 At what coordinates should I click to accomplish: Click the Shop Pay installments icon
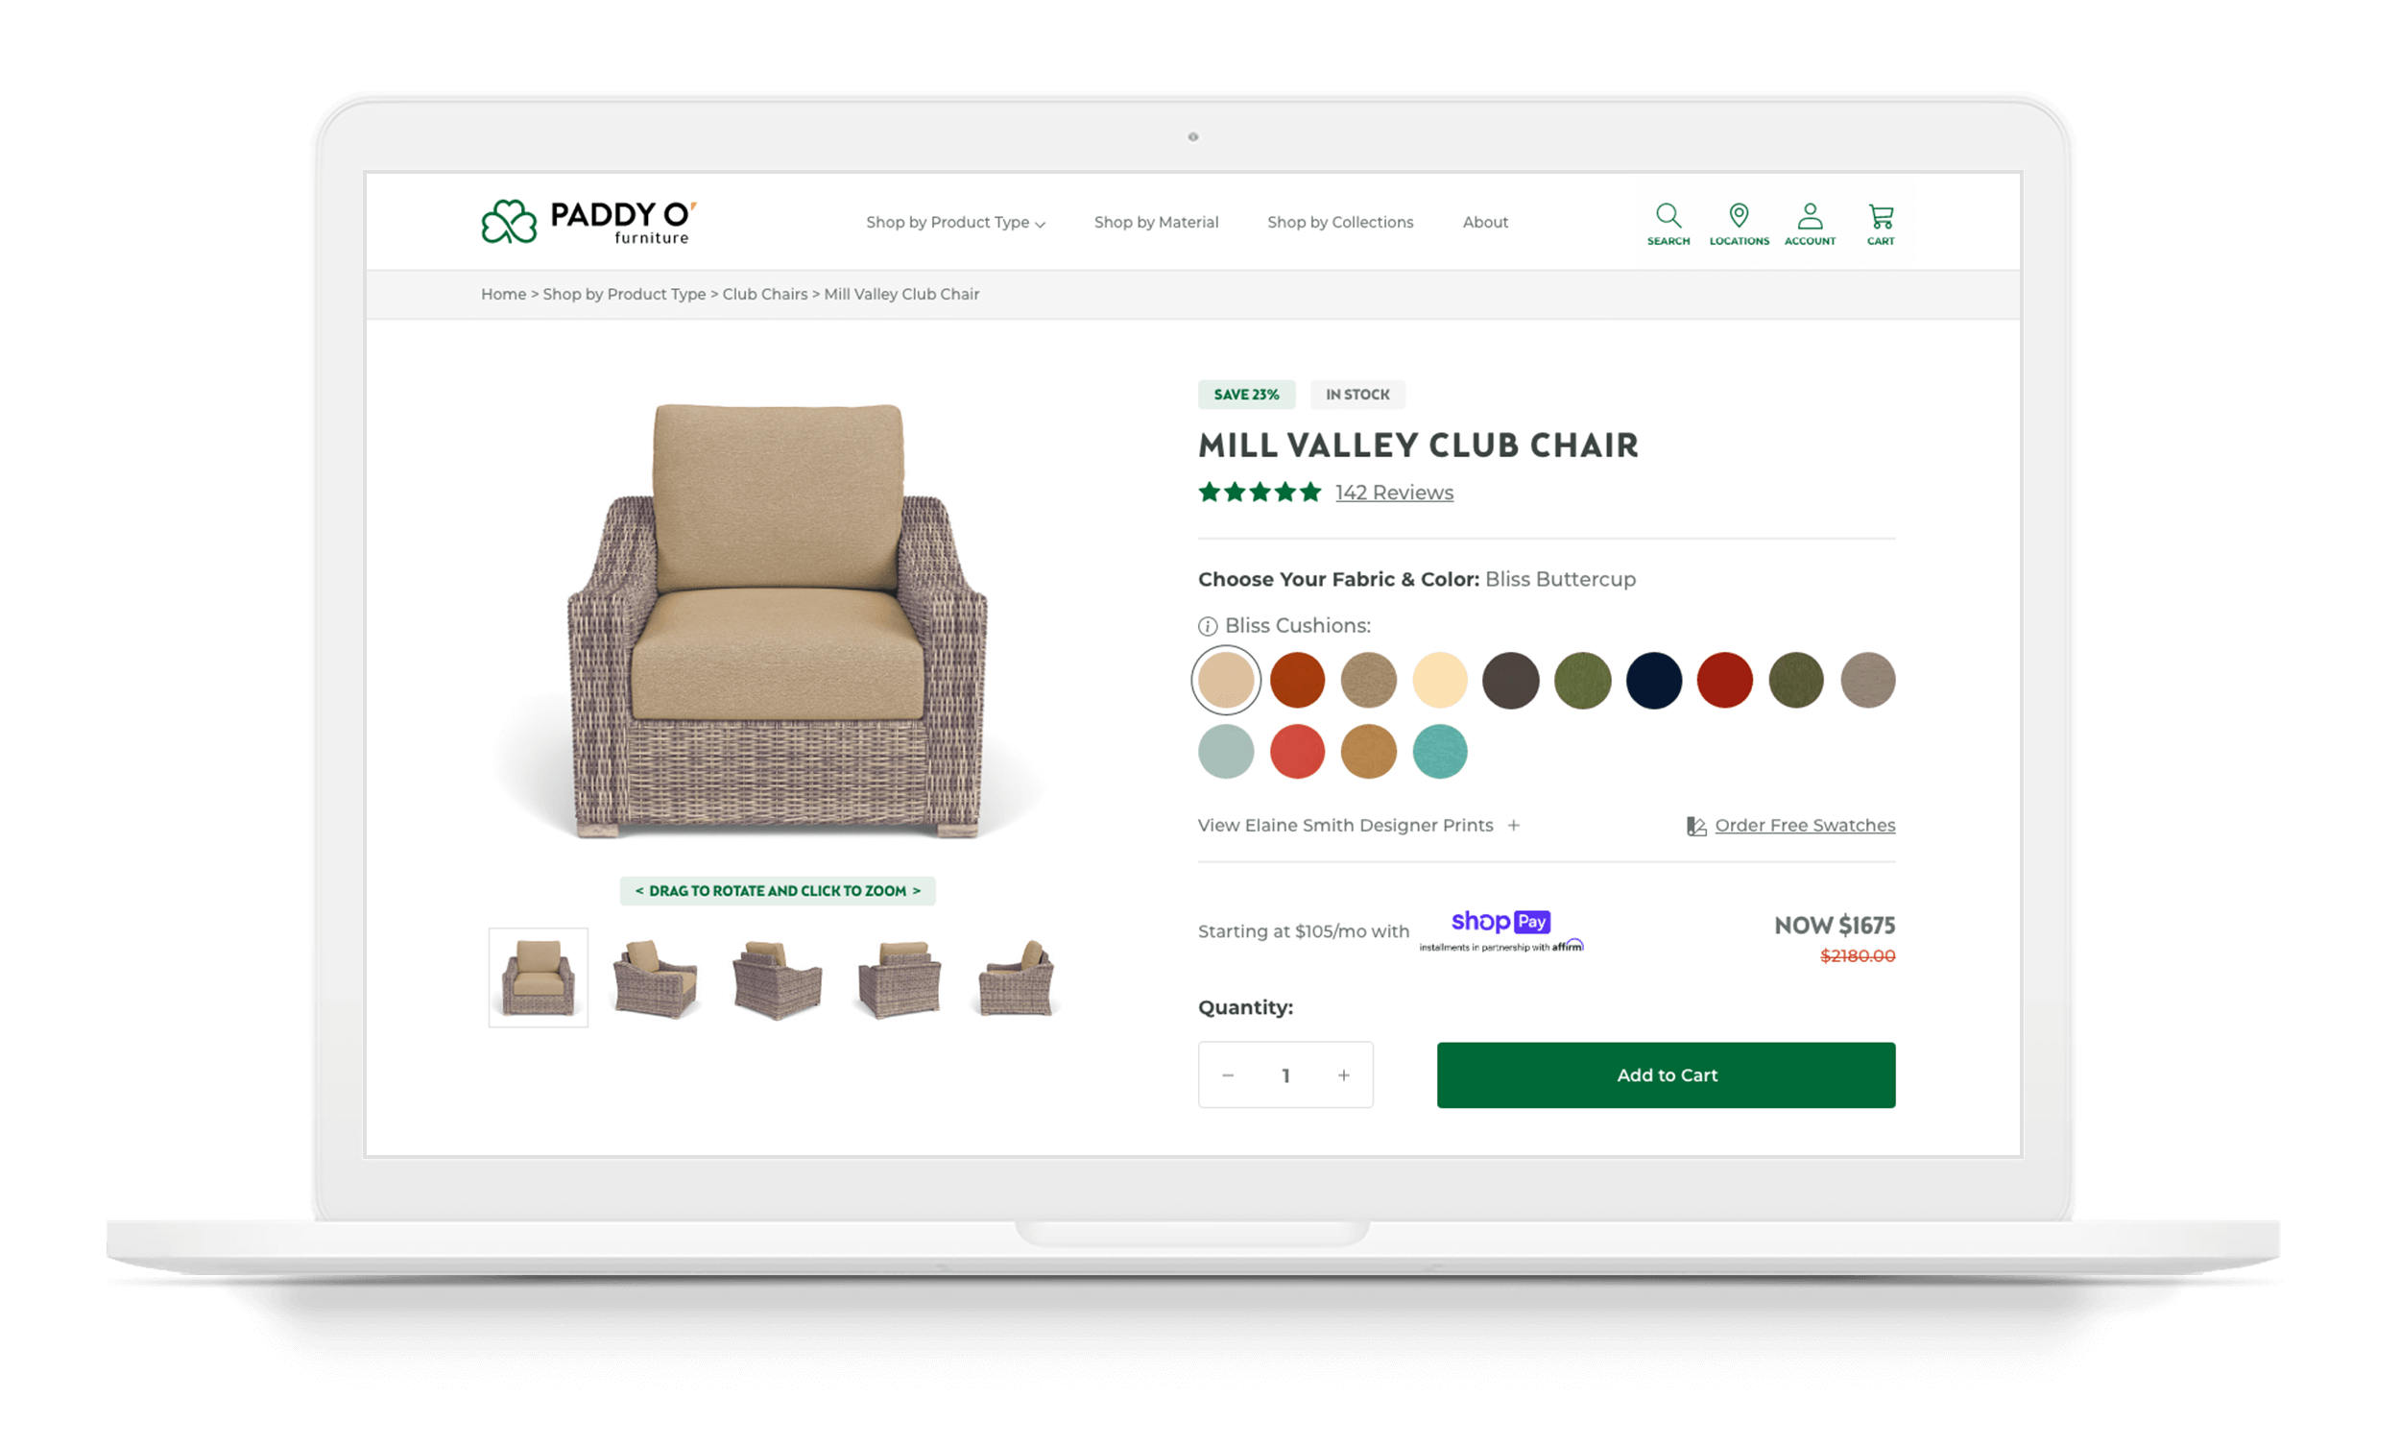click(x=1499, y=928)
